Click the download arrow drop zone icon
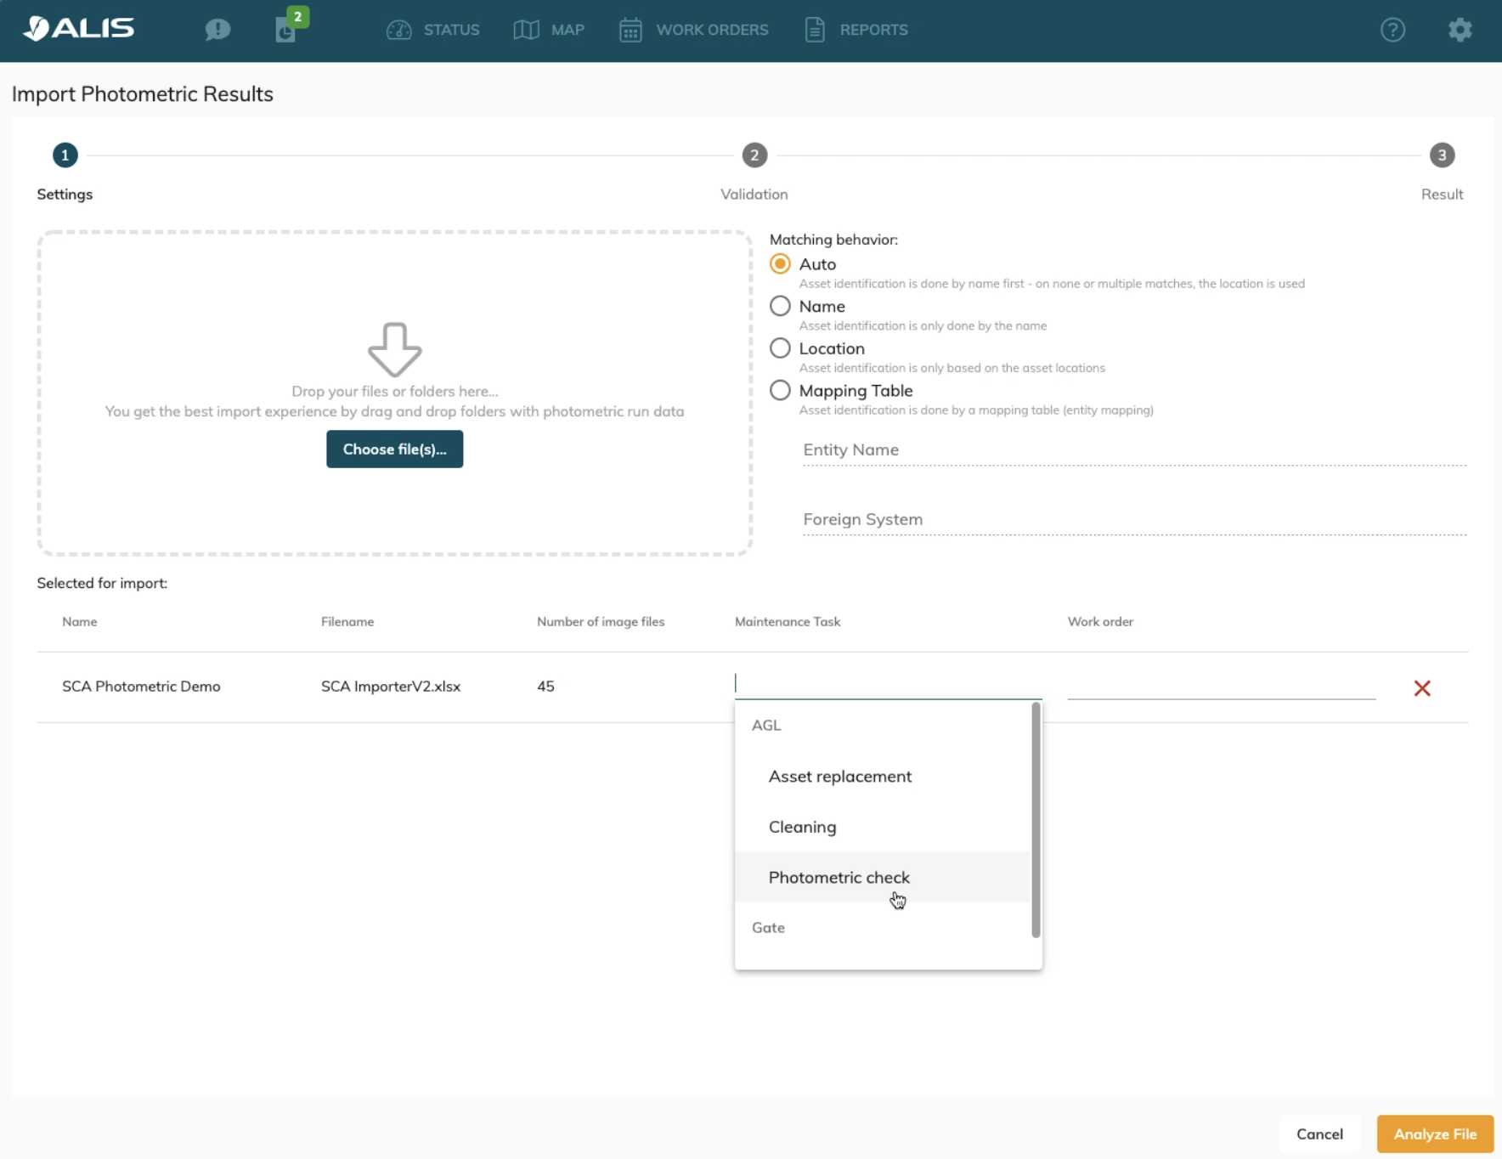Viewport: 1502px width, 1159px height. tap(394, 349)
